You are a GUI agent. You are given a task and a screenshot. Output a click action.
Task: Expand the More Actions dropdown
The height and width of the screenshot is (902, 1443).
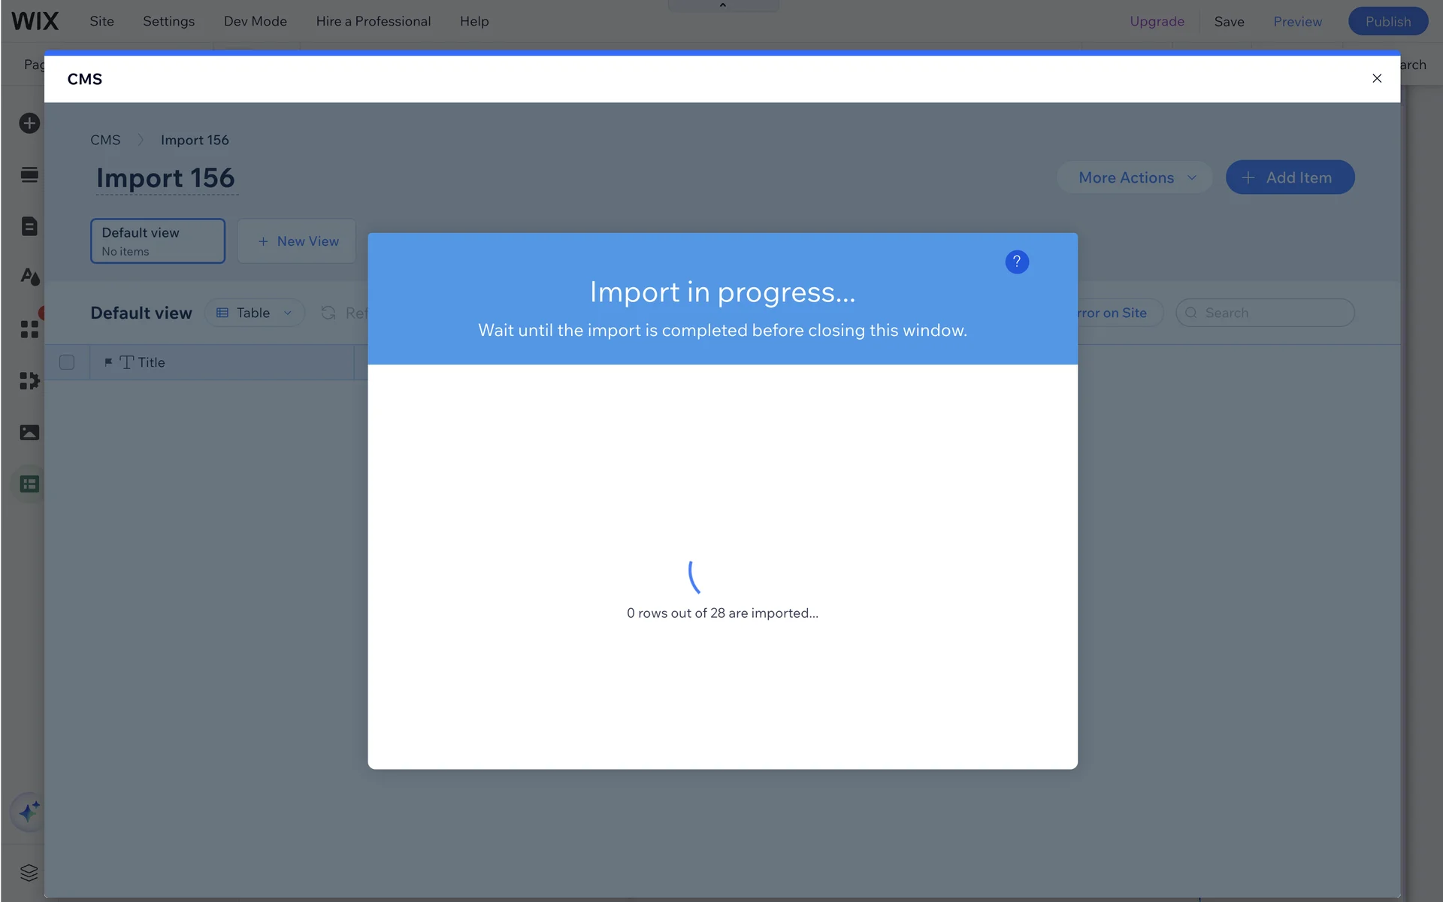click(x=1135, y=177)
